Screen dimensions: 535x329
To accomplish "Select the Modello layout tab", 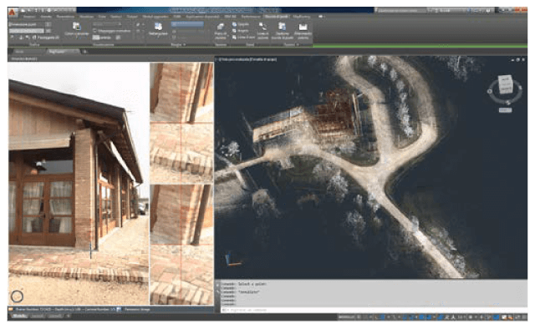I will (x=19, y=316).
